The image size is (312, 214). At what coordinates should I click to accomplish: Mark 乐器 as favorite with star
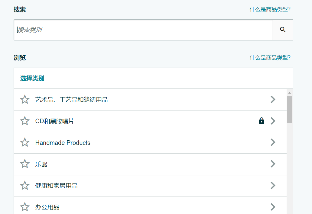coord(25,164)
